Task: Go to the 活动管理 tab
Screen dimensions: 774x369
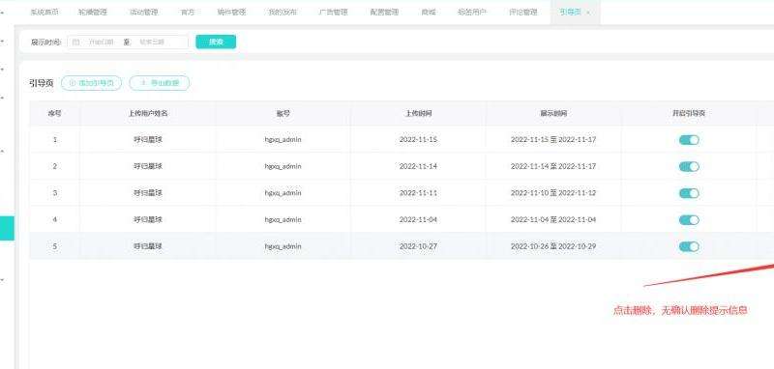Action: point(143,13)
